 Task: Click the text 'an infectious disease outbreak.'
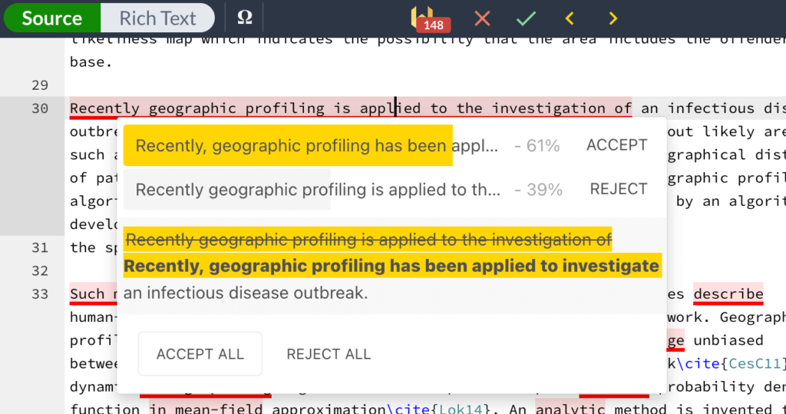tap(246, 293)
